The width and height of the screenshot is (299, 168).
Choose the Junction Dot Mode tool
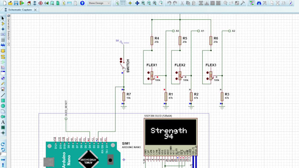[3, 29]
